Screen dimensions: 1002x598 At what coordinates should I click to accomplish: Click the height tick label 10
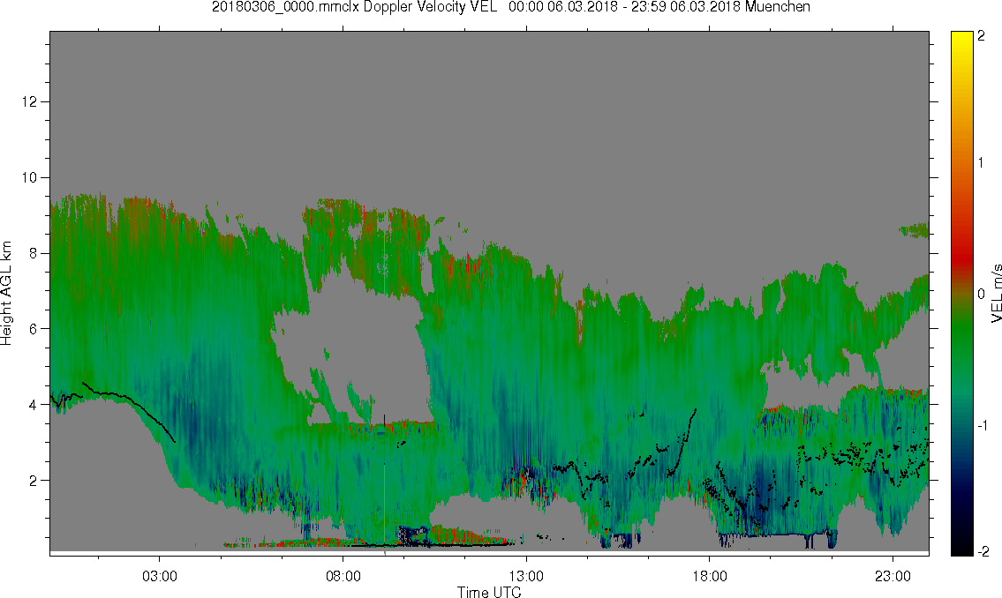pyautogui.click(x=29, y=177)
